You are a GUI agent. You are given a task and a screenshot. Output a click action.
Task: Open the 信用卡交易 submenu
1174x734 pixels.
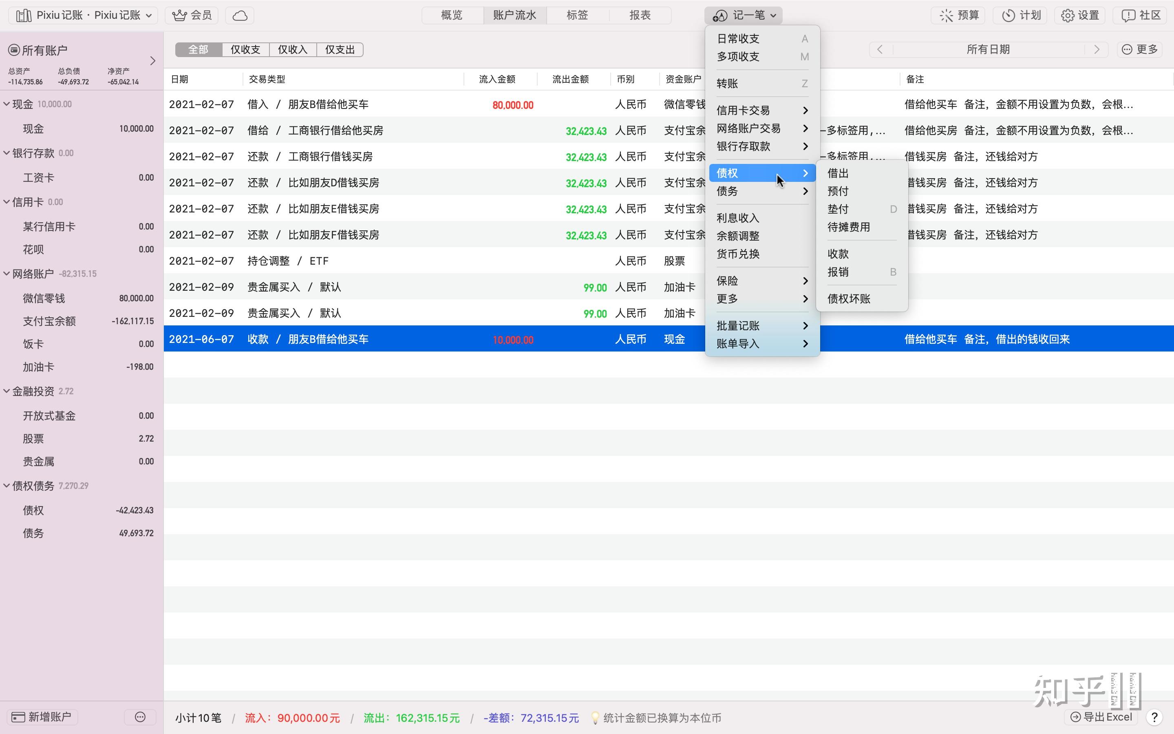[x=762, y=111]
